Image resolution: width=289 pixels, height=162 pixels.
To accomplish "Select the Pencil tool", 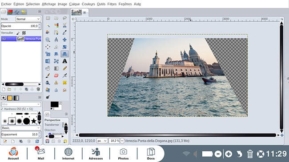I will pyautogui.click(x=65, y=68).
